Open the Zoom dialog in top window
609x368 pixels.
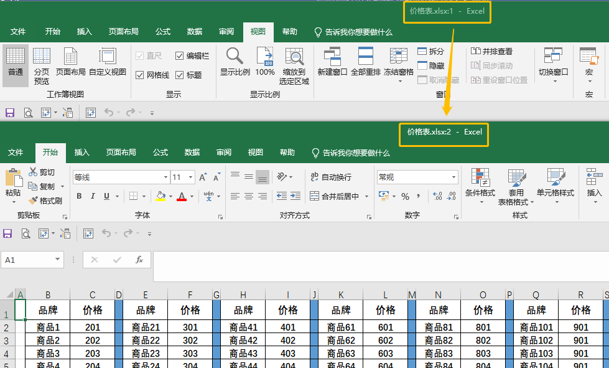[x=235, y=62]
